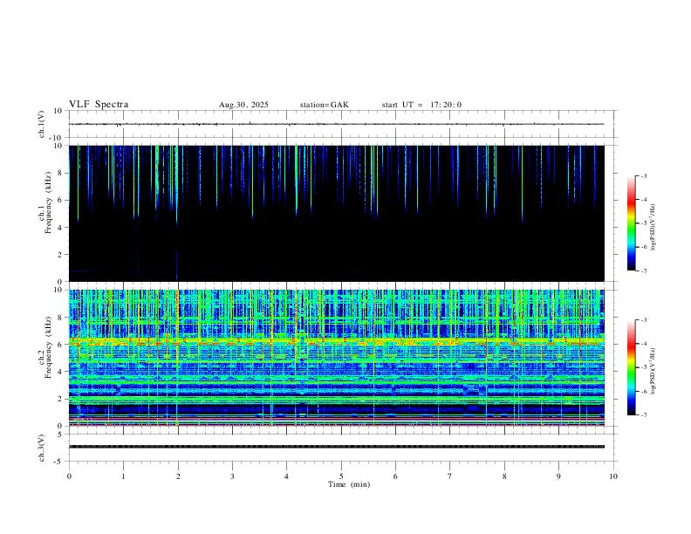Click the date 'Aug.30, 2025'
Viewport: 691px width, 534px height.
tap(243, 105)
